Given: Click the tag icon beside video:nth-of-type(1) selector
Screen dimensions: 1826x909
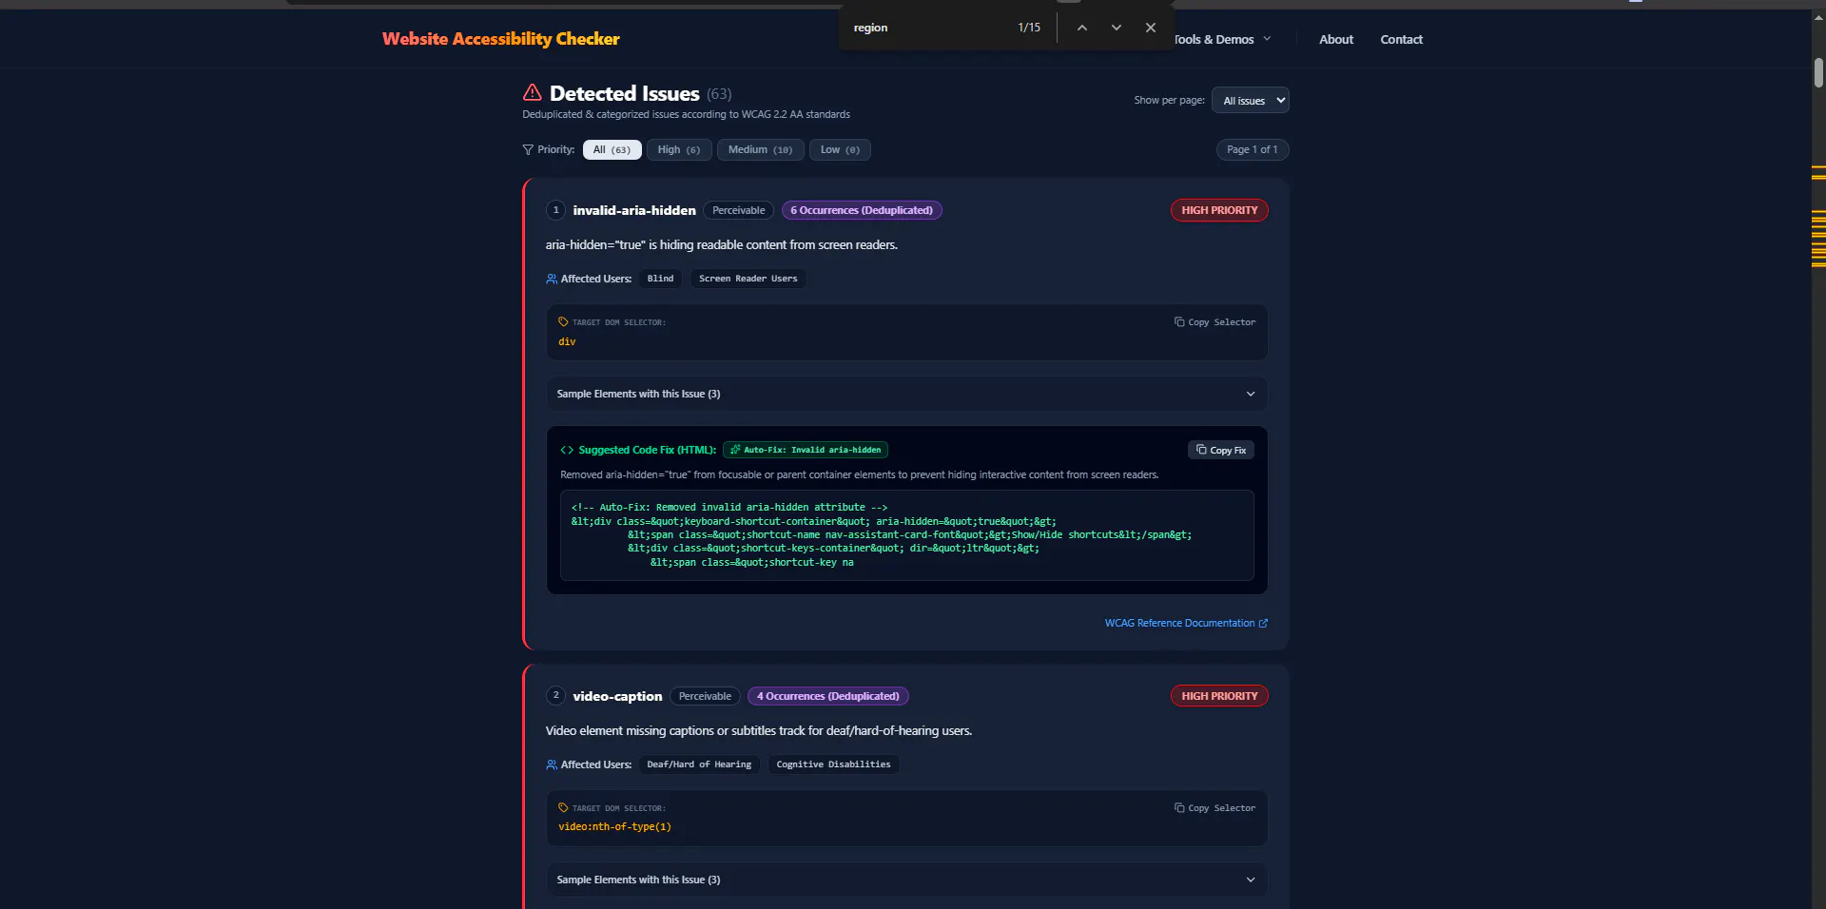Looking at the screenshot, I should (563, 808).
